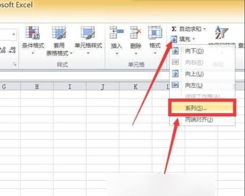The height and width of the screenshot is (196, 245).
Task: Expand the arrow under 删除
Action: [x=136, y=53]
